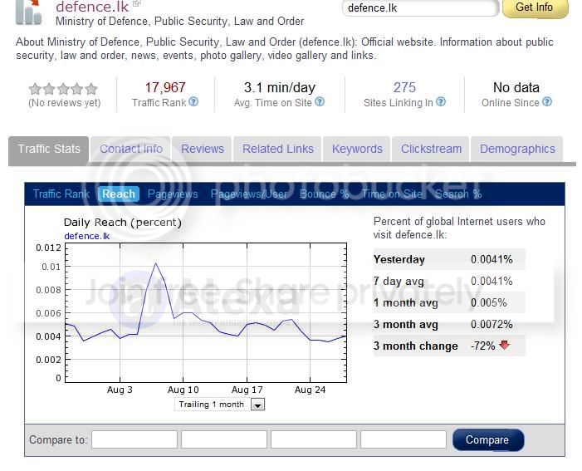
Task: Open the Demographics tab
Action: point(517,149)
